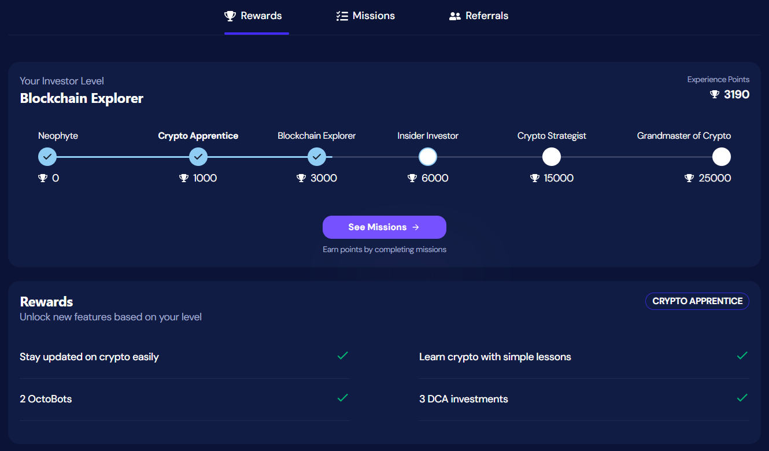Select the Grandmaster of Crypto level node
This screenshot has height=451, width=769.
(x=722, y=157)
